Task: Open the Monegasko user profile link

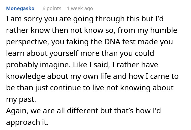Action: pos(20,8)
